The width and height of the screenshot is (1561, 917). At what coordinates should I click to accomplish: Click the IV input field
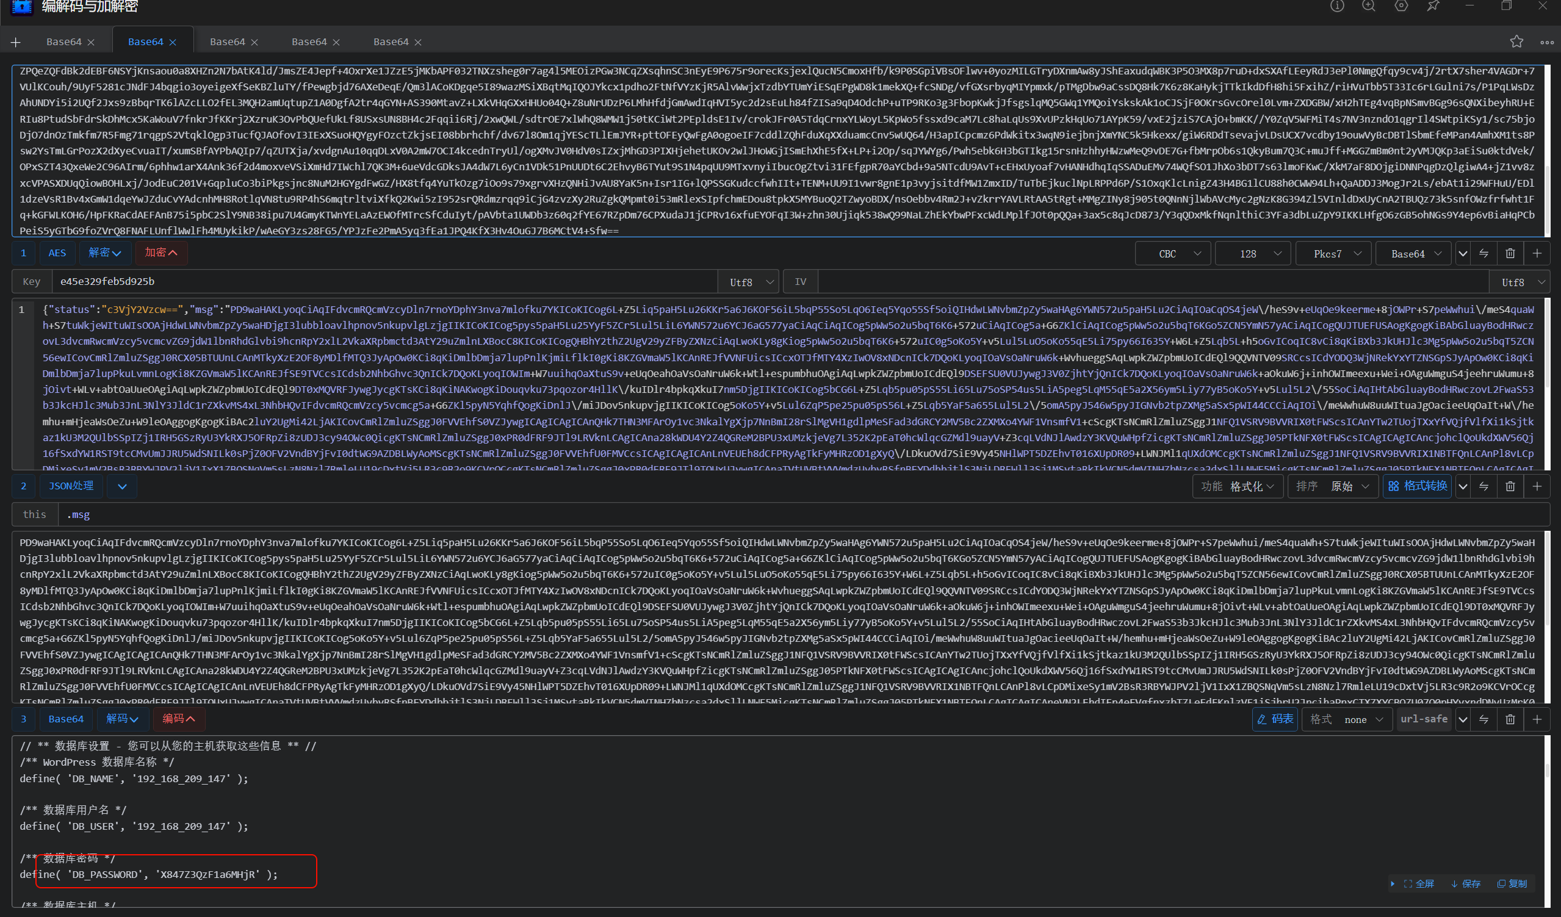coord(1153,282)
